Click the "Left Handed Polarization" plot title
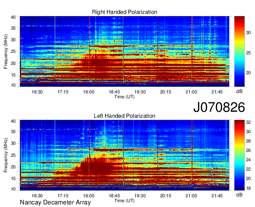 click(x=124, y=116)
